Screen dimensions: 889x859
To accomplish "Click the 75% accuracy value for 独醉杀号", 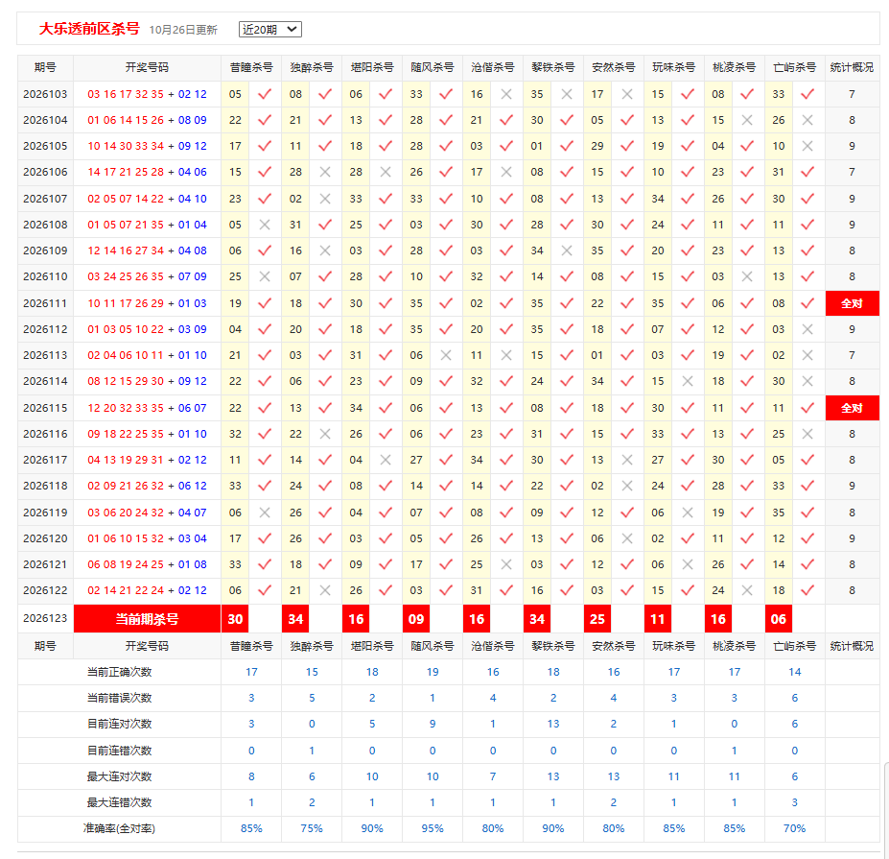I will pyautogui.click(x=312, y=828).
